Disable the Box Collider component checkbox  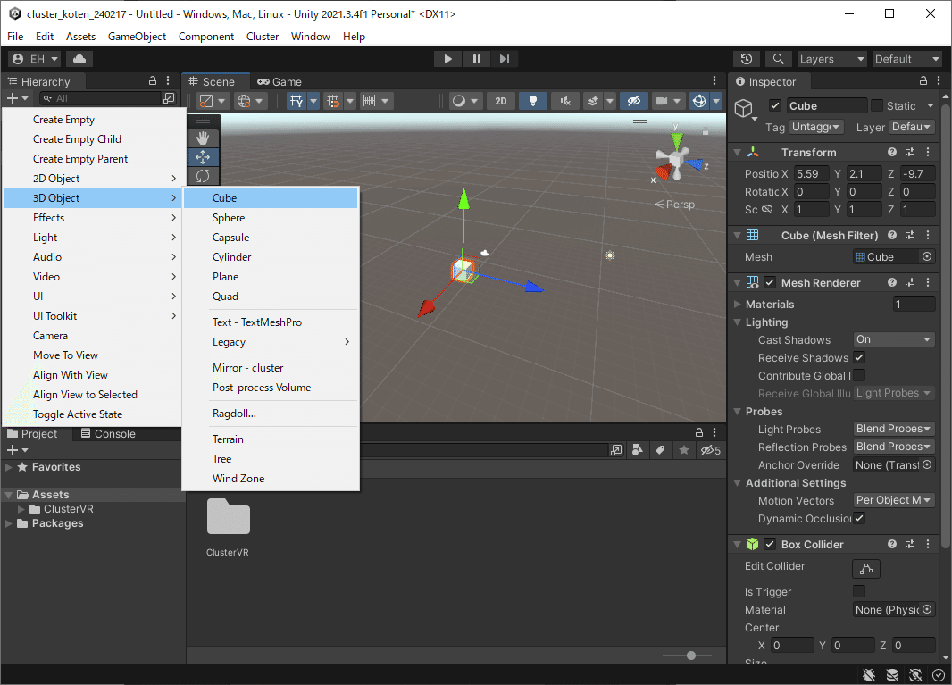[770, 545]
